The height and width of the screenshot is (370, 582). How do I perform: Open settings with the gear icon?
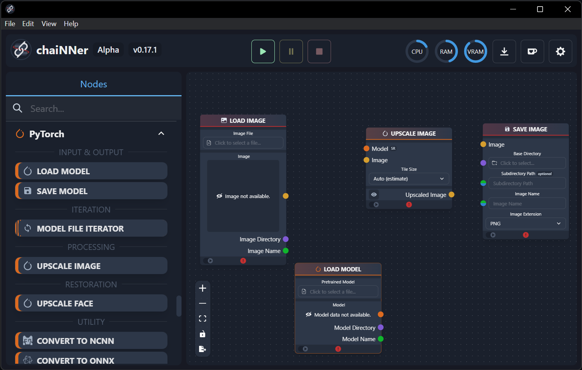click(561, 51)
